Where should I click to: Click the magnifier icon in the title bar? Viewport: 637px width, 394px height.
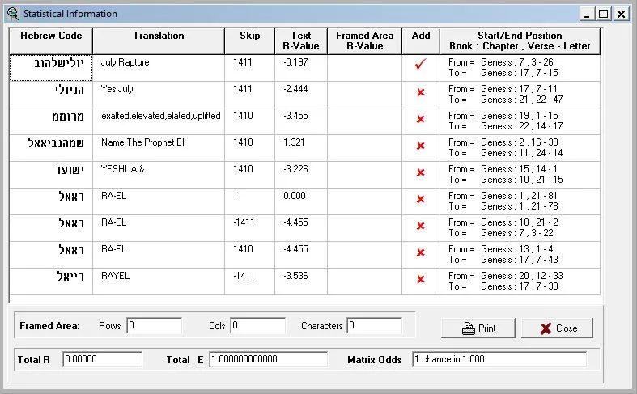pyautogui.click(x=12, y=13)
